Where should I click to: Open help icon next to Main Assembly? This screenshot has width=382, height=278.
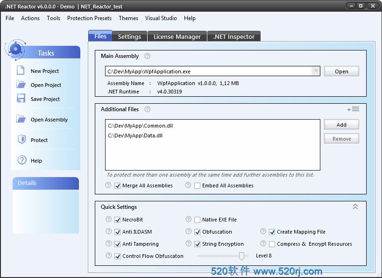coord(147,56)
